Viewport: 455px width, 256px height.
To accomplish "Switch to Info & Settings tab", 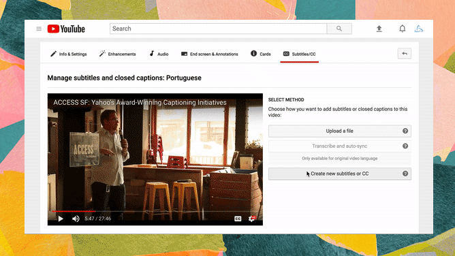I will click(69, 54).
